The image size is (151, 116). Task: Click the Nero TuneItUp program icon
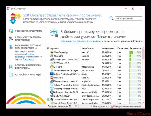click(x=52, y=52)
